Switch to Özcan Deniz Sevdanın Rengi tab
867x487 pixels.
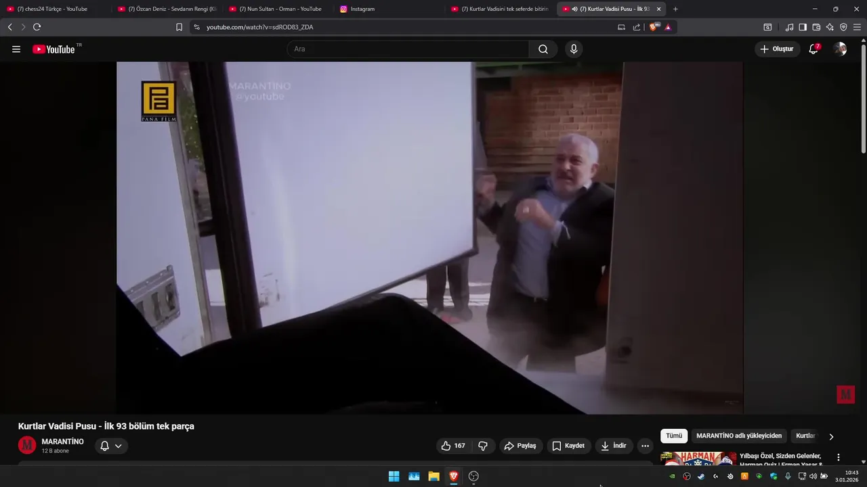pos(167,9)
